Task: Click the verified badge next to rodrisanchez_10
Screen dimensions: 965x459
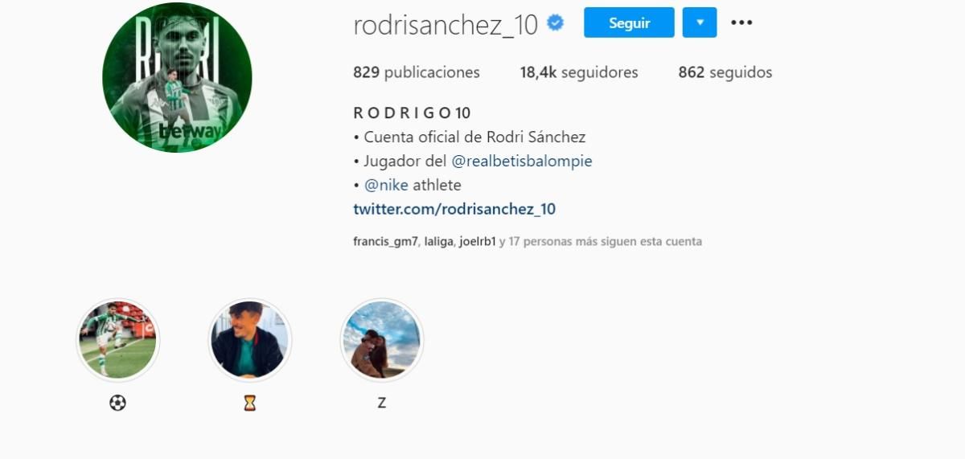Action: [x=555, y=23]
